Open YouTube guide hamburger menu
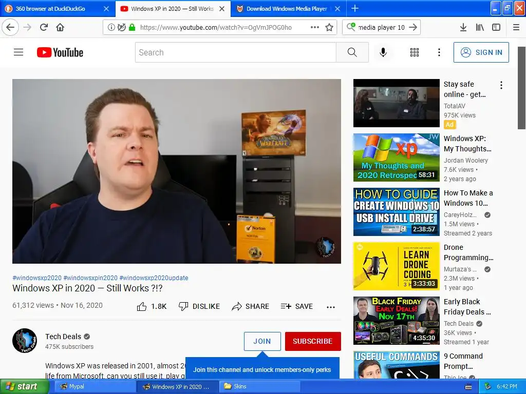Image resolution: width=526 pixels, height=394 pixels. pos(18,52)
